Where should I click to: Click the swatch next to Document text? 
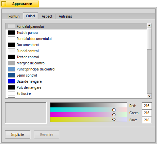click(12, 45)
